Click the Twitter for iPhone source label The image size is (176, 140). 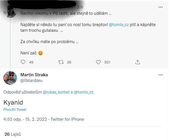click(67, 119)
